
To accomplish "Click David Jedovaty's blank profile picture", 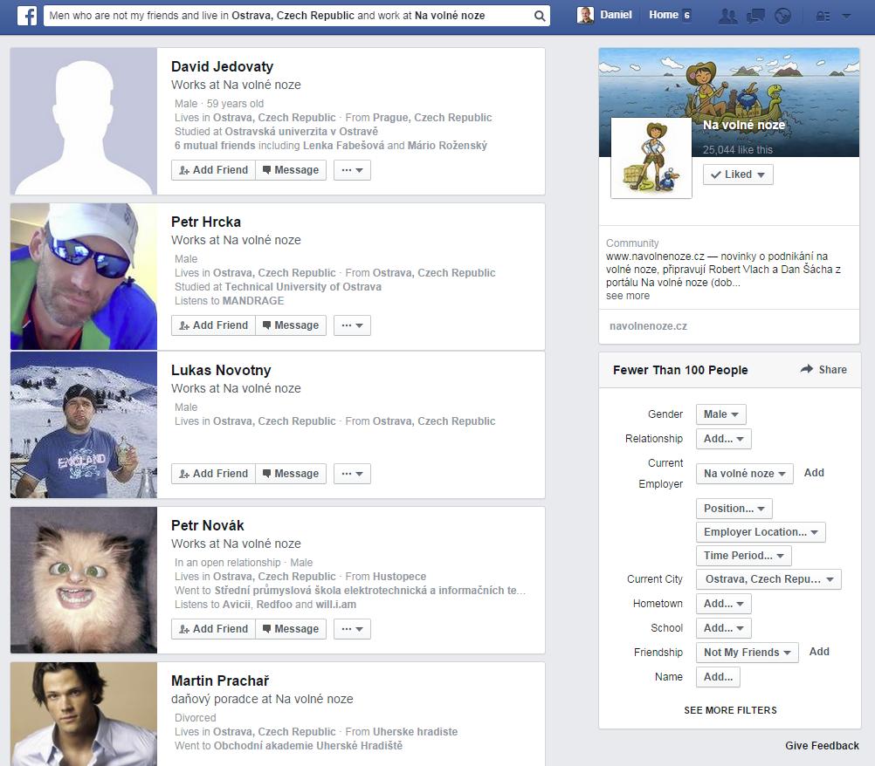I will point(84,121).
